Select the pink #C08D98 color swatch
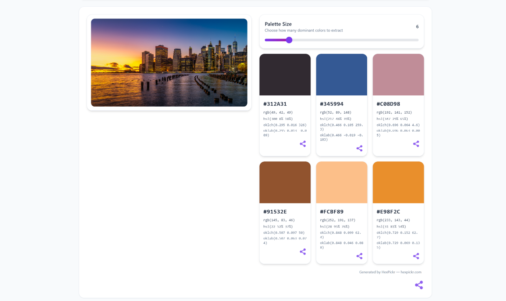This screenshot has width=506, height=301. (x=398, y=74)
